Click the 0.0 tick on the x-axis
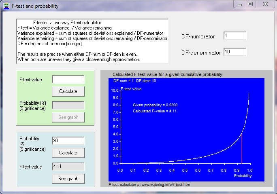This screenshot has width=277, height=194. 120,171
